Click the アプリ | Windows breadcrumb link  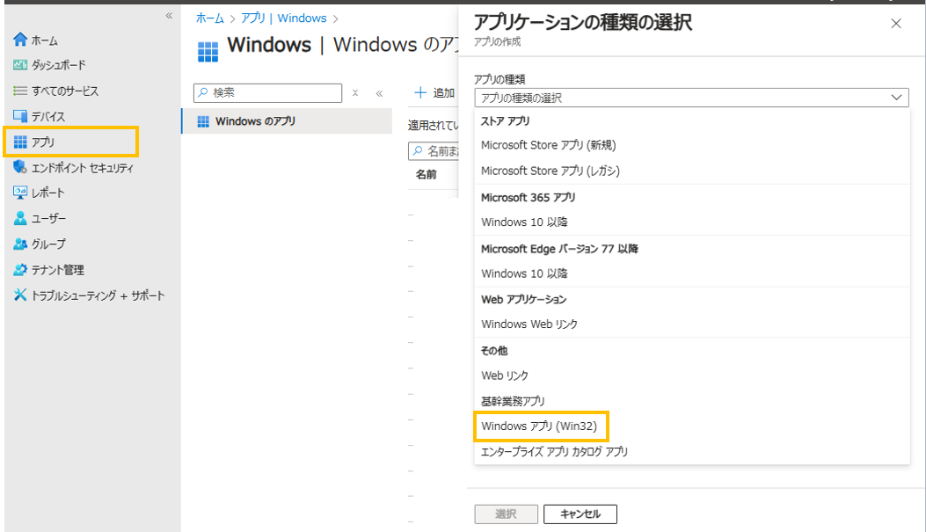tap(283, 18)
